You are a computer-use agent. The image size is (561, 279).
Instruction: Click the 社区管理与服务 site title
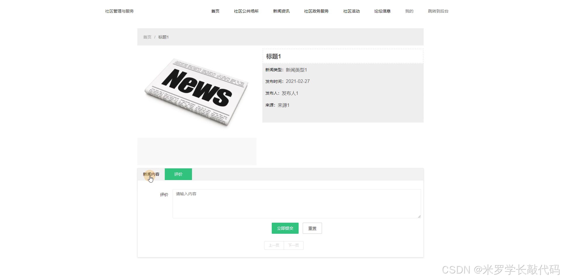119,11
